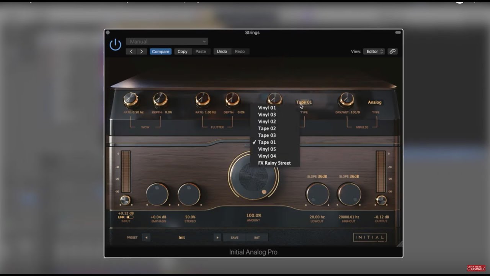
Task: Click the Flutter rate value 1.00 hz
Action: pos(211,112)
